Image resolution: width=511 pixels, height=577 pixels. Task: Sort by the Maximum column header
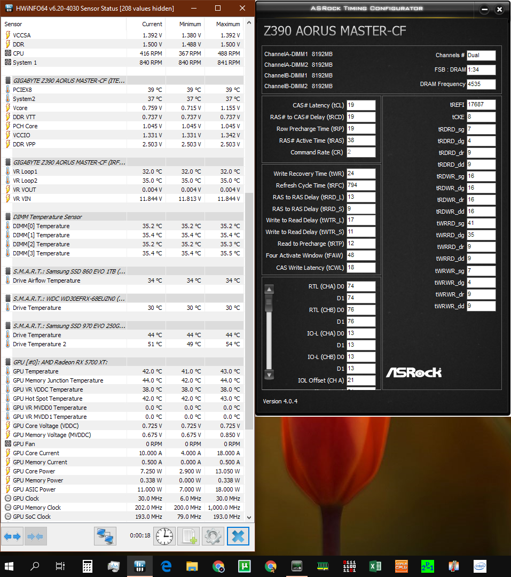pos(224,24)
